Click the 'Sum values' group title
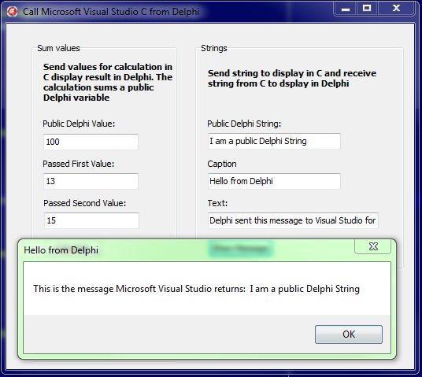The height and width of the screenshot is (377, 422). click(x=58, y=48)
